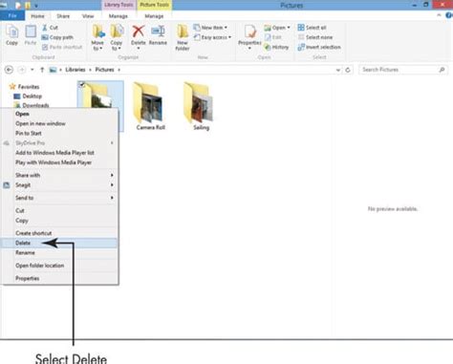Refresh the Pictures address bar

pos(348,70)
